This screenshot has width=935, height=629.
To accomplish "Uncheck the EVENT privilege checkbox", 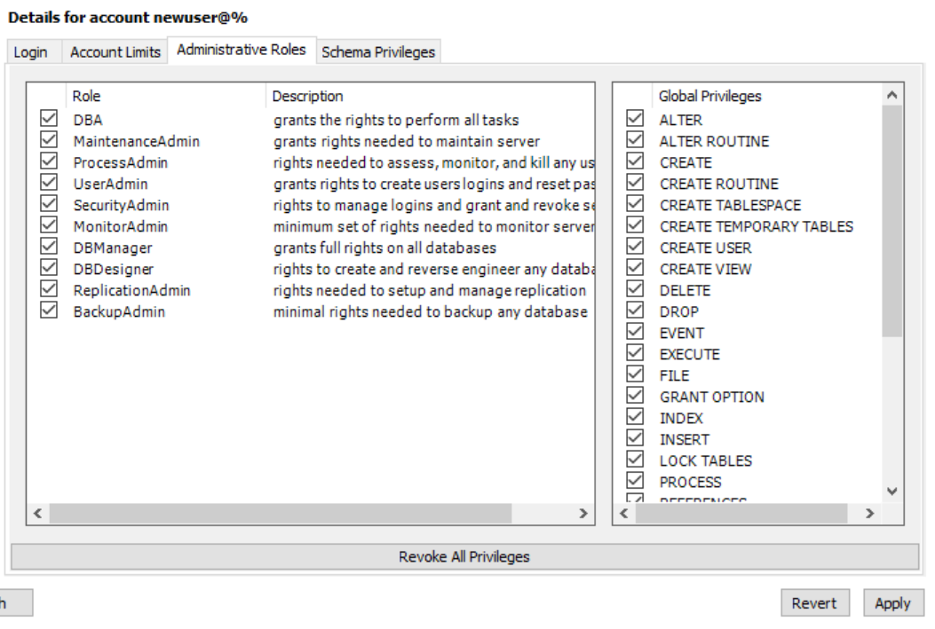I will (635, 332).
